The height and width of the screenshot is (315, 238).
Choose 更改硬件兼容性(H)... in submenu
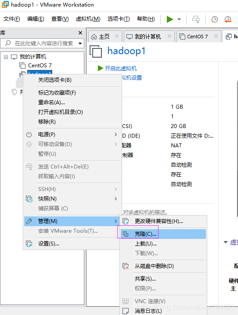click(x=163, y=221)
